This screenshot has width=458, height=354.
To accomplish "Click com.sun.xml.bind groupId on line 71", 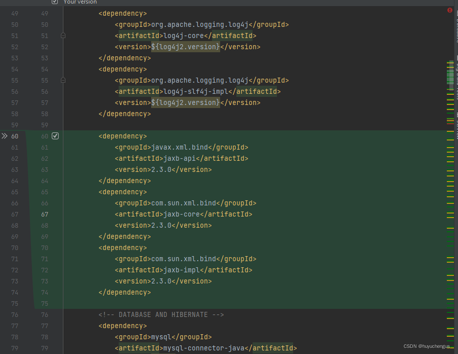I will click(x=184, y=259).
